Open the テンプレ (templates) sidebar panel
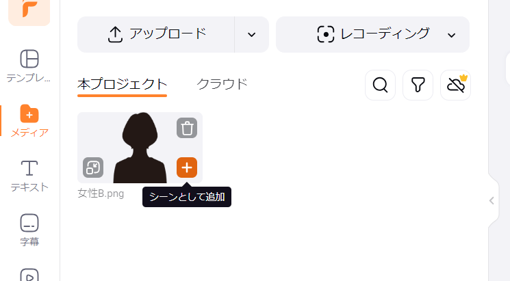The image size is (510, 281). 29,66
